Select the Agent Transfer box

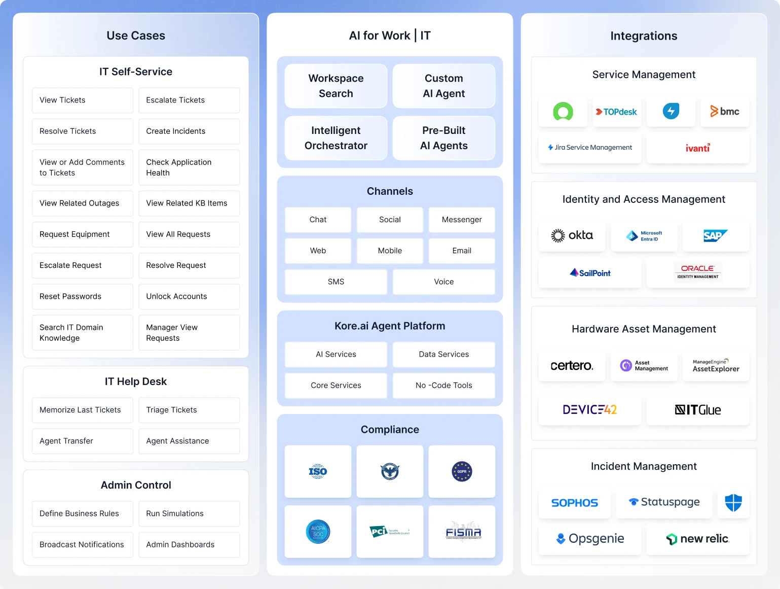click(x=83, y=441)
